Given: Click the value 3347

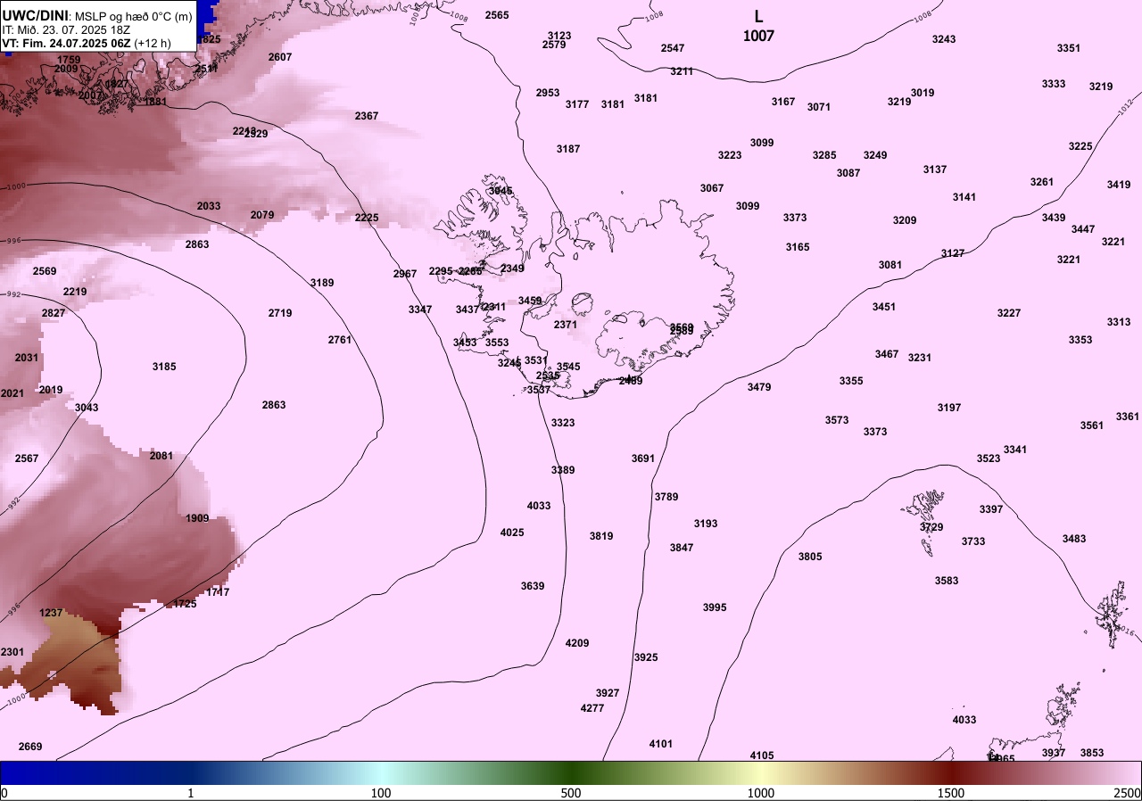Looking at the screenshot, I should [x=420, y=310].
